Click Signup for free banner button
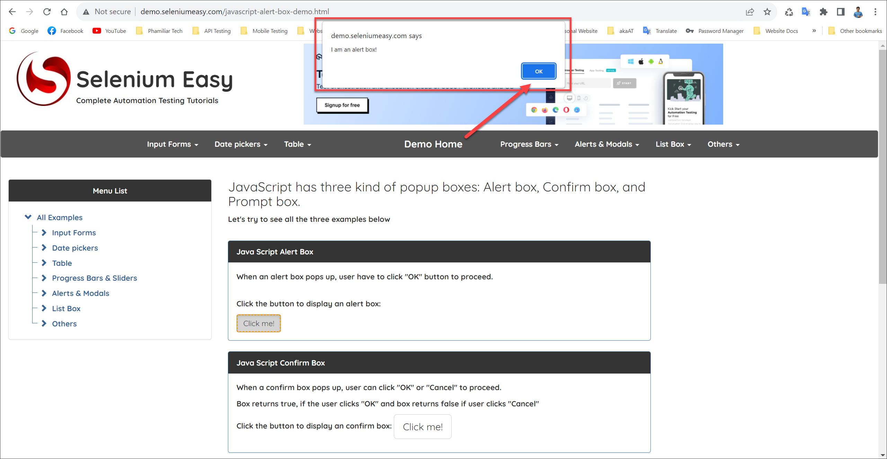 pos(342,105)
